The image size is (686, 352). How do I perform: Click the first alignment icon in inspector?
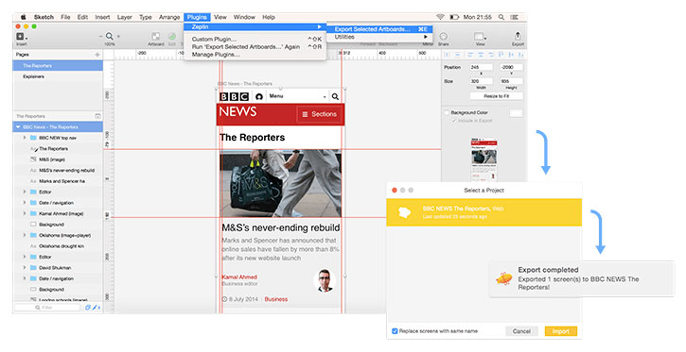[x=447, y=55]
